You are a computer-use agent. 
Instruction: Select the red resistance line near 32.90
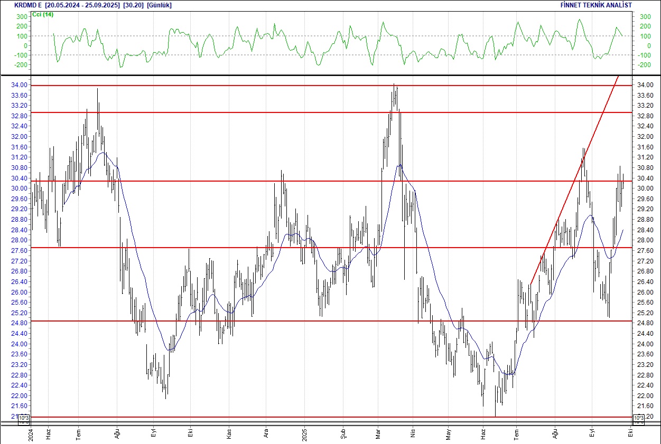click(331, 112)
